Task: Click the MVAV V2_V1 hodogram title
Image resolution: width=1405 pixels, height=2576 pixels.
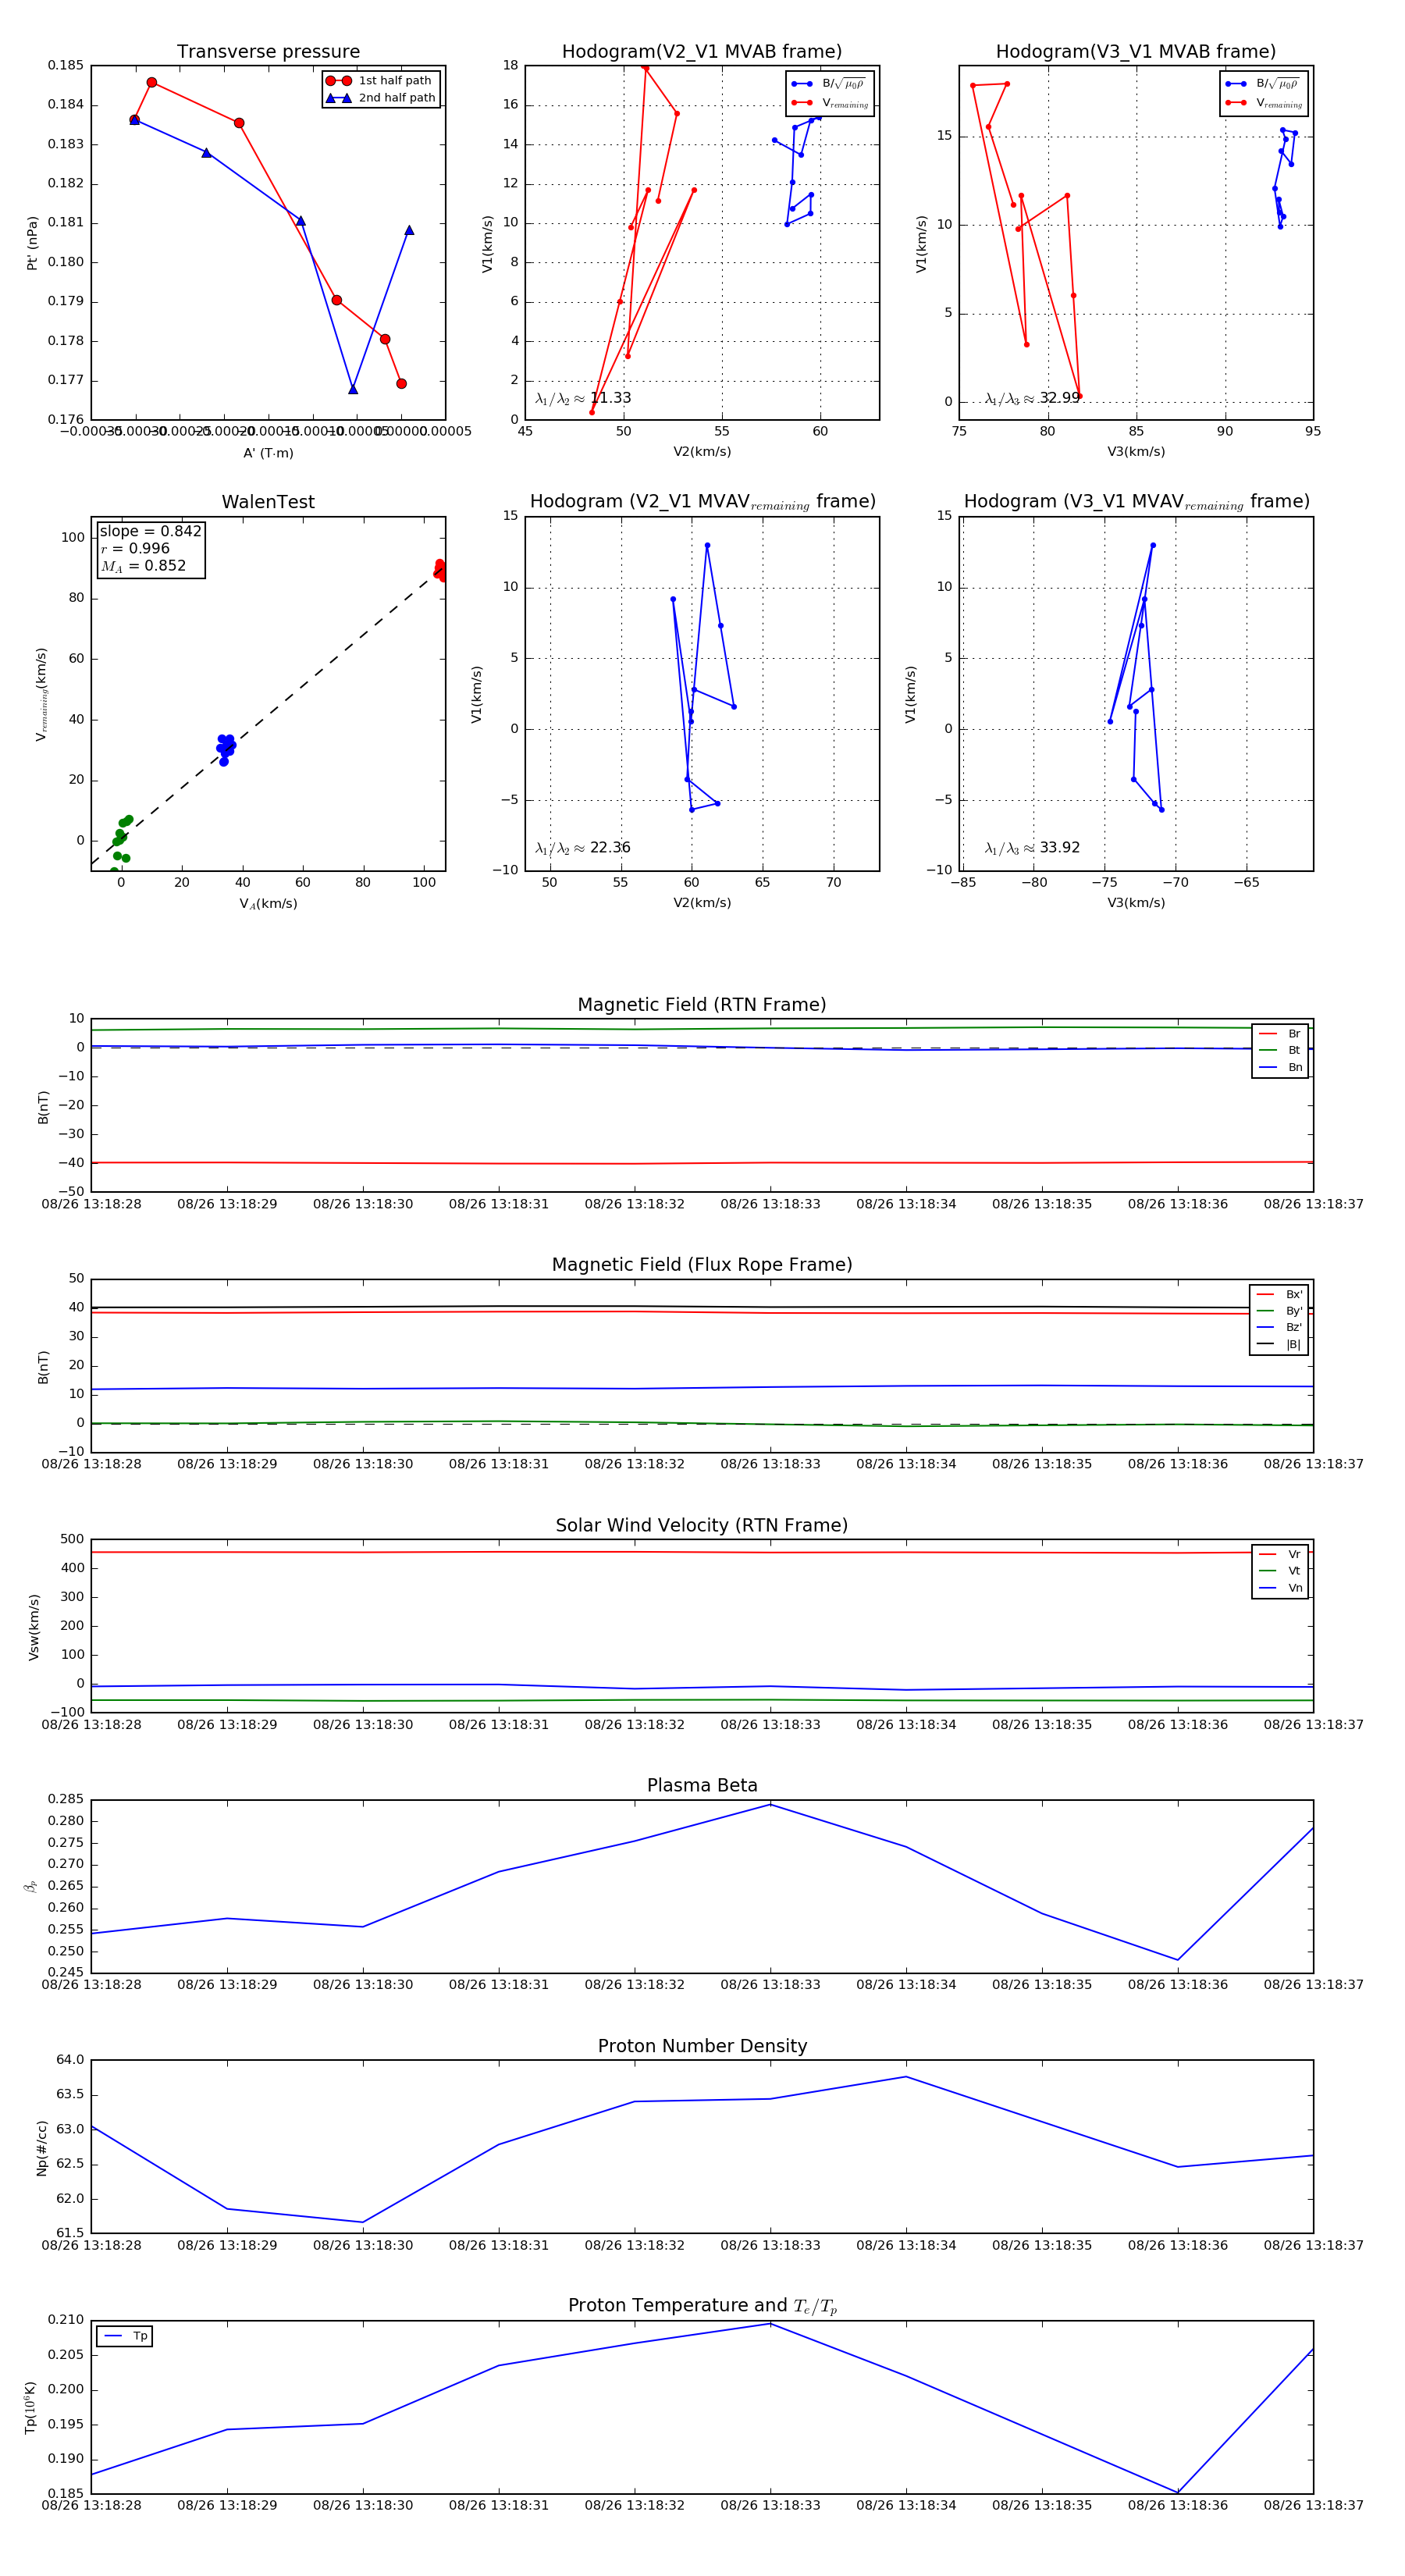Action: [x=702, y=502]
